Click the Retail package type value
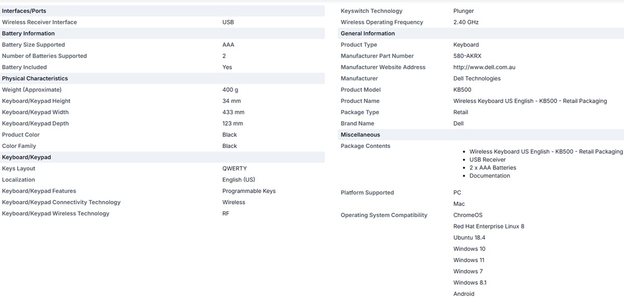 pos(461,112)
